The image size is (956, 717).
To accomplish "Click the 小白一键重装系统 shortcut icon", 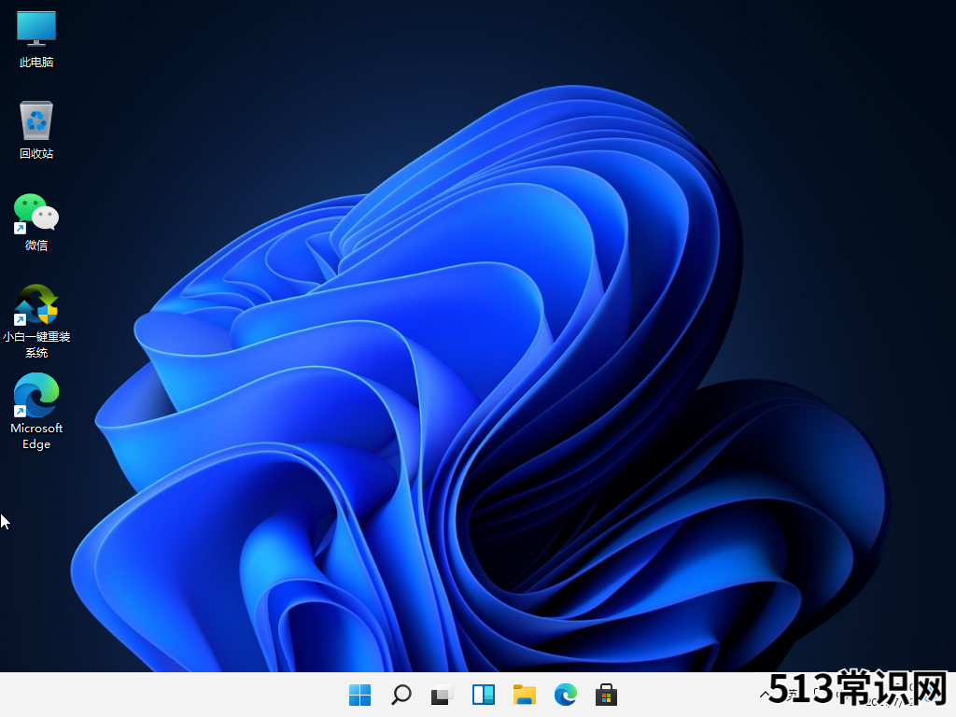I will (x=36, y=304).
